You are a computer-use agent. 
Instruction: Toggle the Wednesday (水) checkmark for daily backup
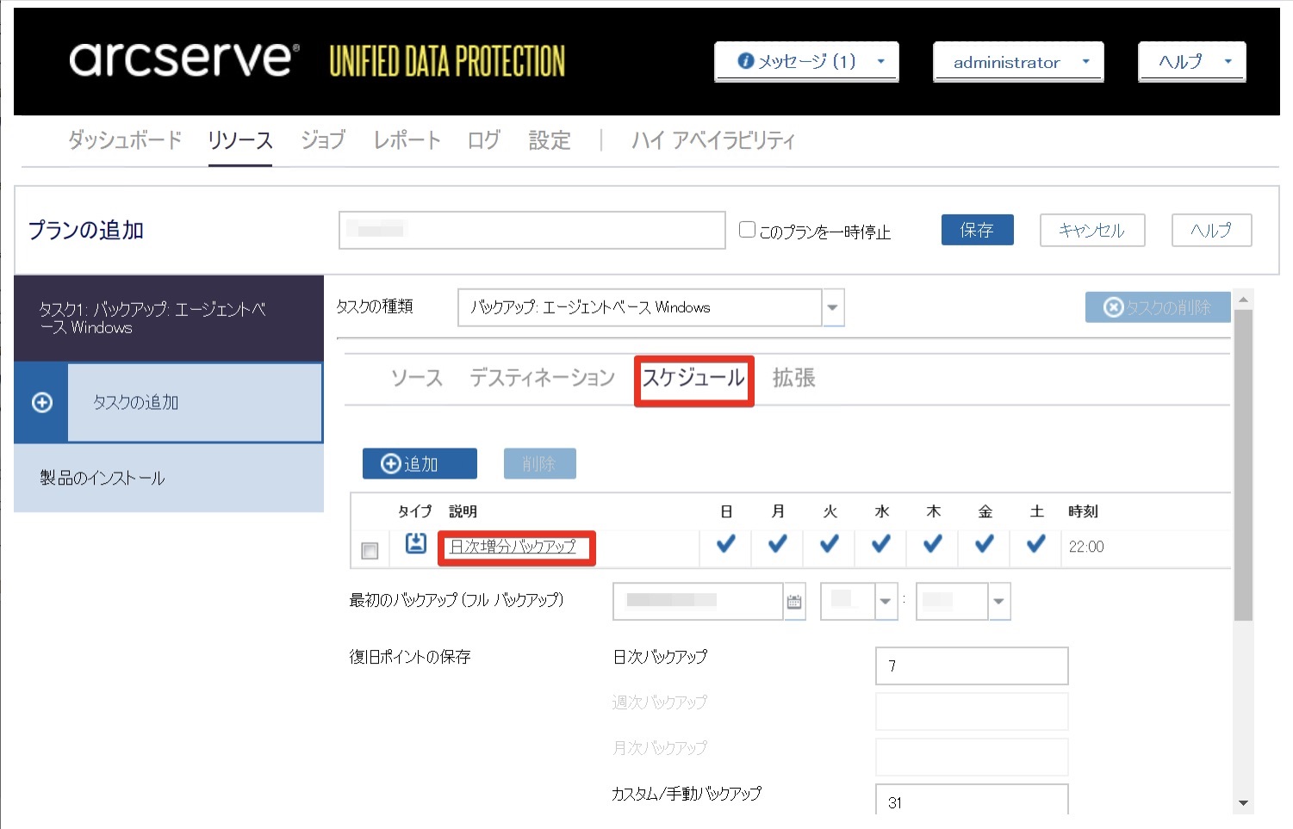tap(881, 543)
